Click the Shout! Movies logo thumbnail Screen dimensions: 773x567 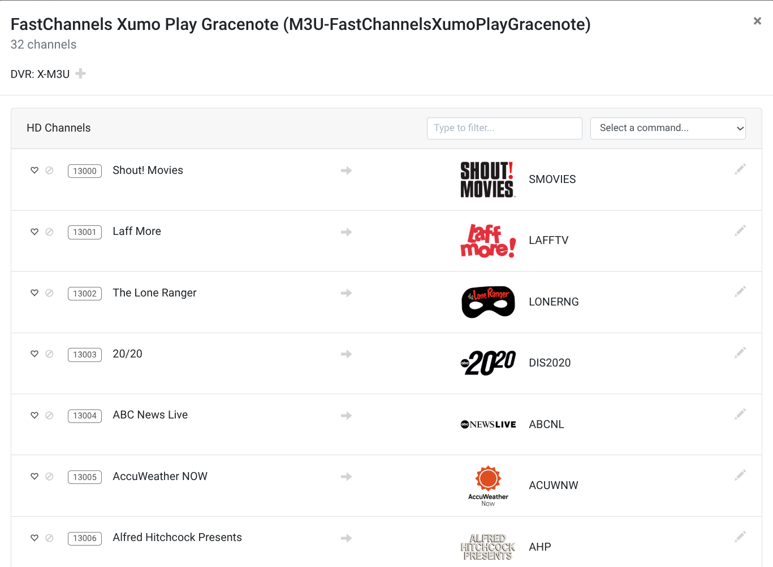[487, 180]
